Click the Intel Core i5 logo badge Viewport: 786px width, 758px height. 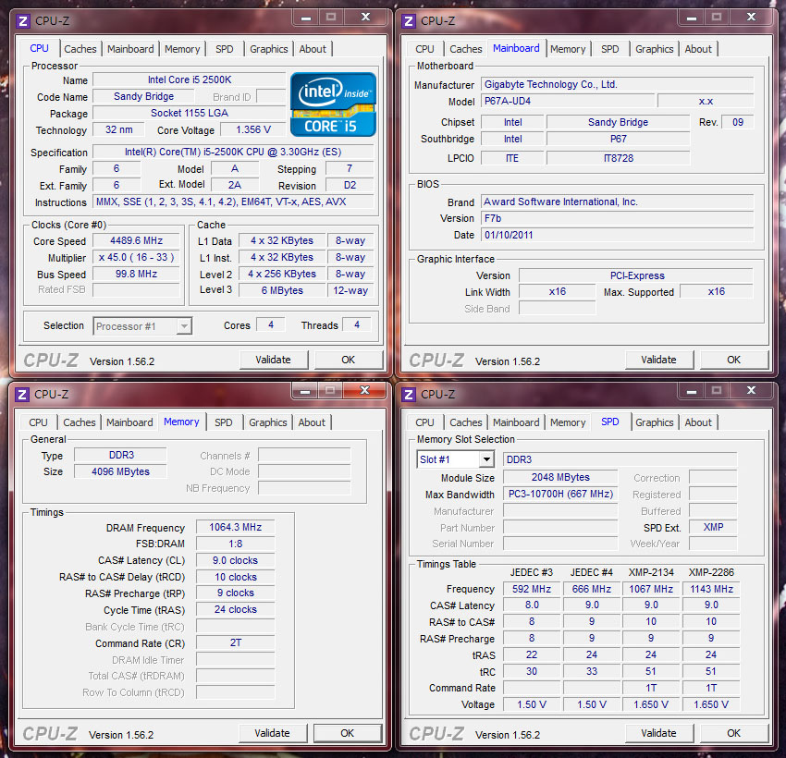click(333, 104)
